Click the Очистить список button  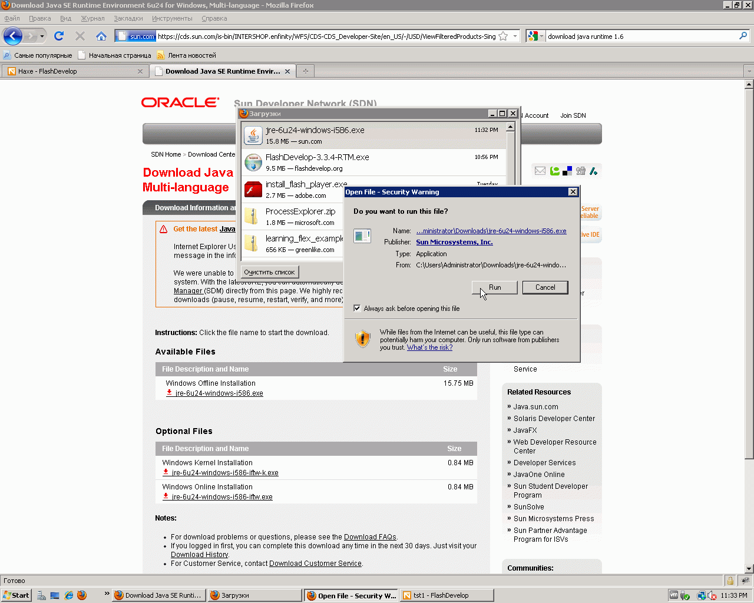point(269,272)
